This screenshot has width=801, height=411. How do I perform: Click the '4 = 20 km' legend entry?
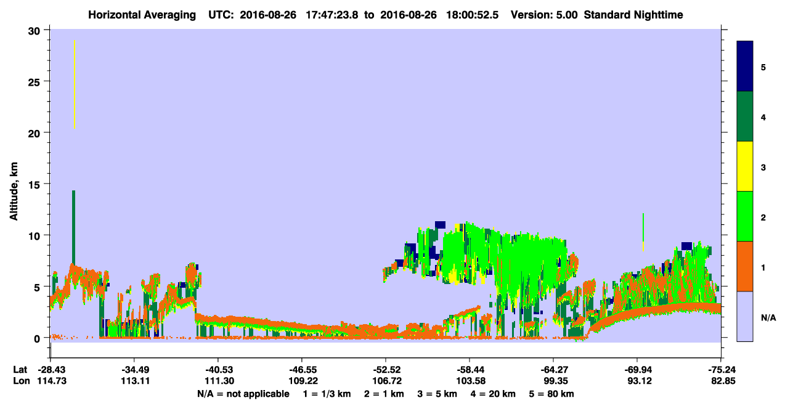click(x=493, y=394)
